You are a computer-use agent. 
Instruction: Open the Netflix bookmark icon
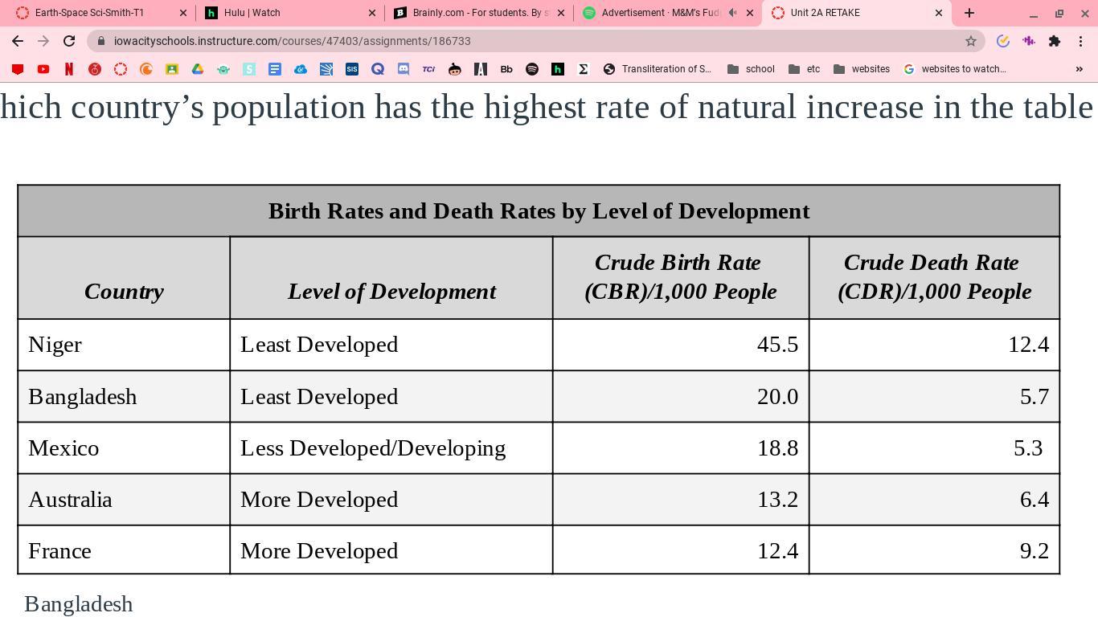[69, 69]
